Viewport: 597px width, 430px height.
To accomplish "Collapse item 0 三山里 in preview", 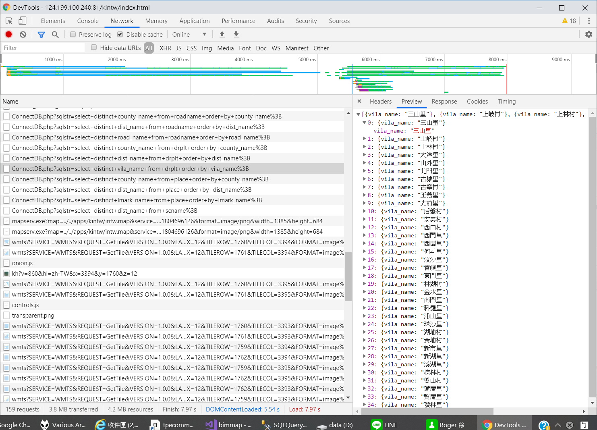I will 364,123.
